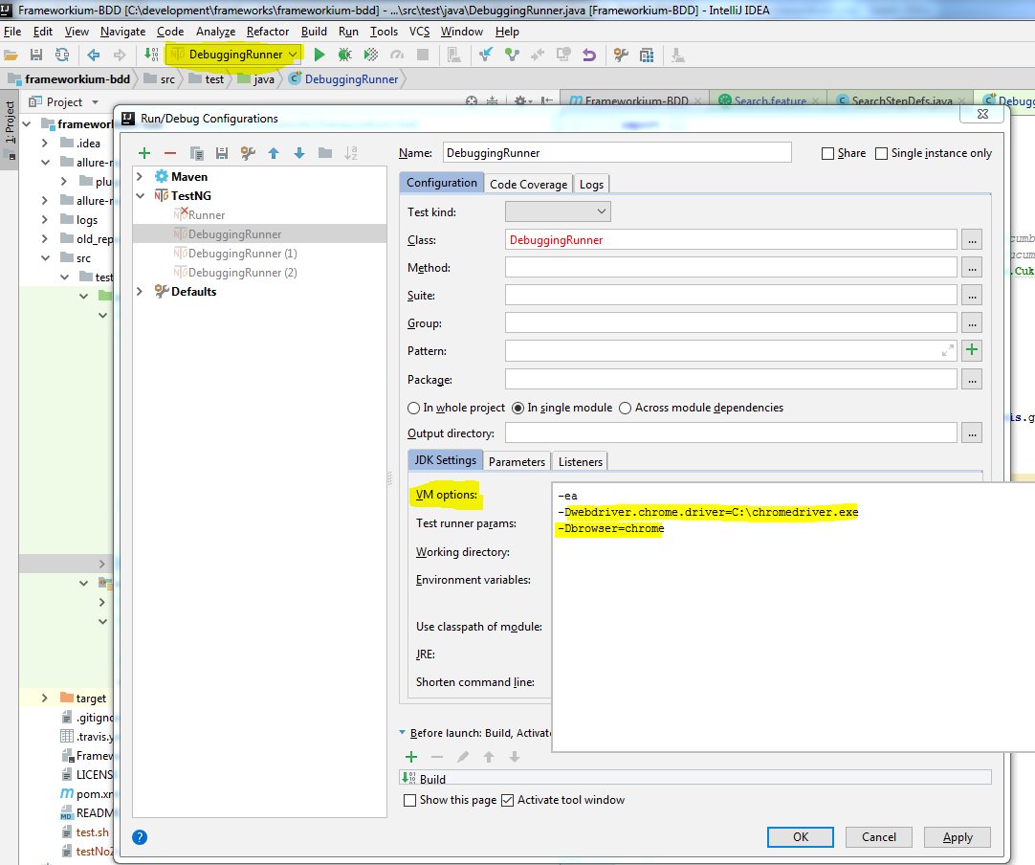This screenshot has height=865, width=1035.
Task: Click the Stop icon in main toolbar
Action: pyautogui.click(x=423, y=55)
